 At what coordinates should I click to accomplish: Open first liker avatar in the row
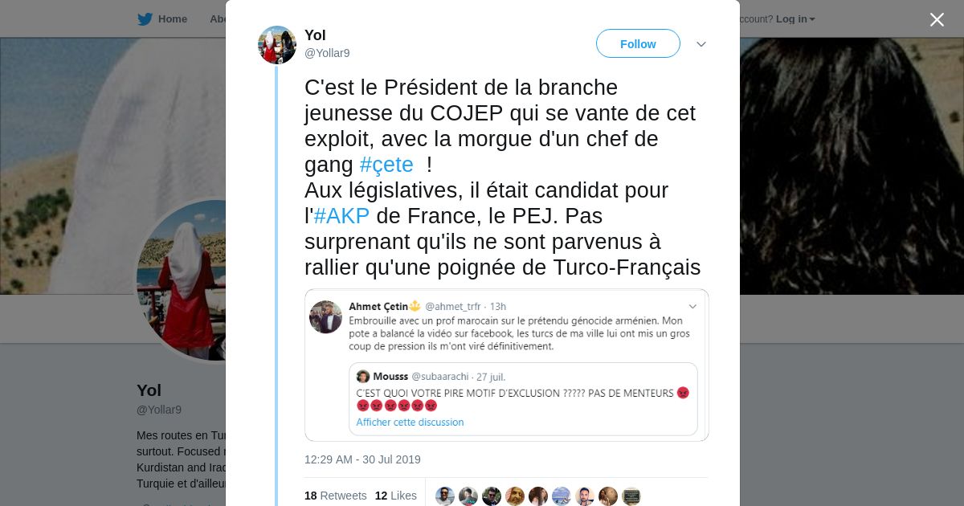point(445,496)
